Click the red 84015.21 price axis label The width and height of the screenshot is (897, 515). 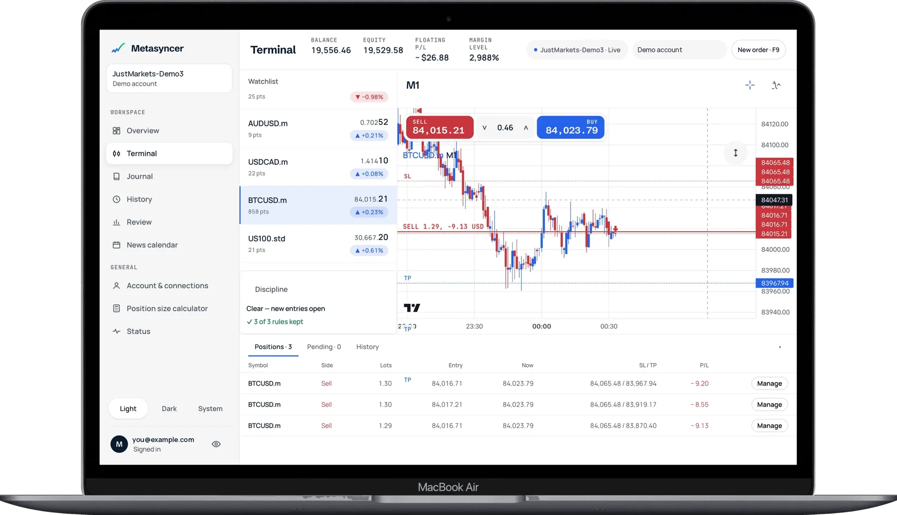tap(774, 234)
